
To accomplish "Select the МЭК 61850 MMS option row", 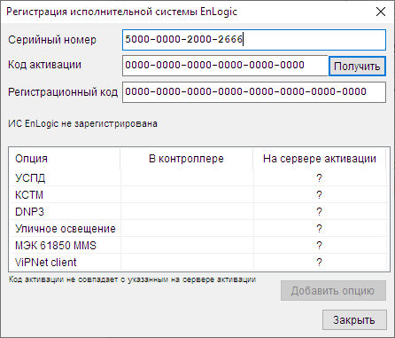I will click(x=197, y=245).
